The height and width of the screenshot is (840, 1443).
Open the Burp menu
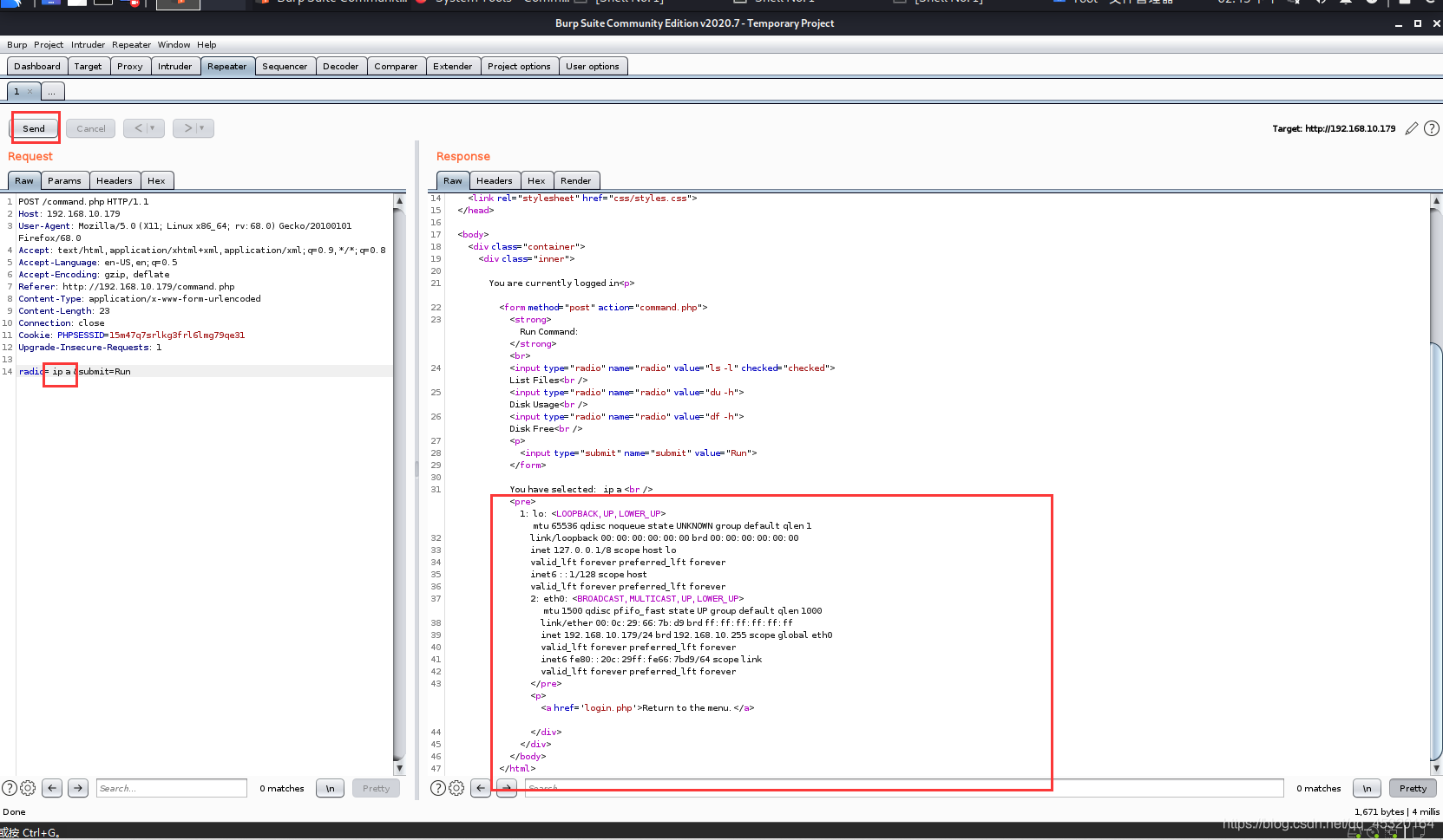click(x=17, y=44)
